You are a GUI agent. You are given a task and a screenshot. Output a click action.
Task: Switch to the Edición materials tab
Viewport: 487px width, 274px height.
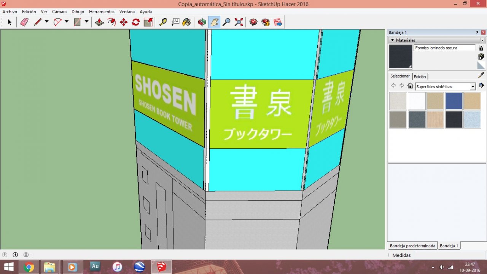420,76
